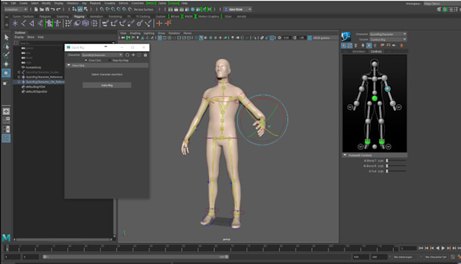Screen dimensions: 461x264
Task: Toggle the highlighted body part mode button in HumanIK
Action: (369, 45)
